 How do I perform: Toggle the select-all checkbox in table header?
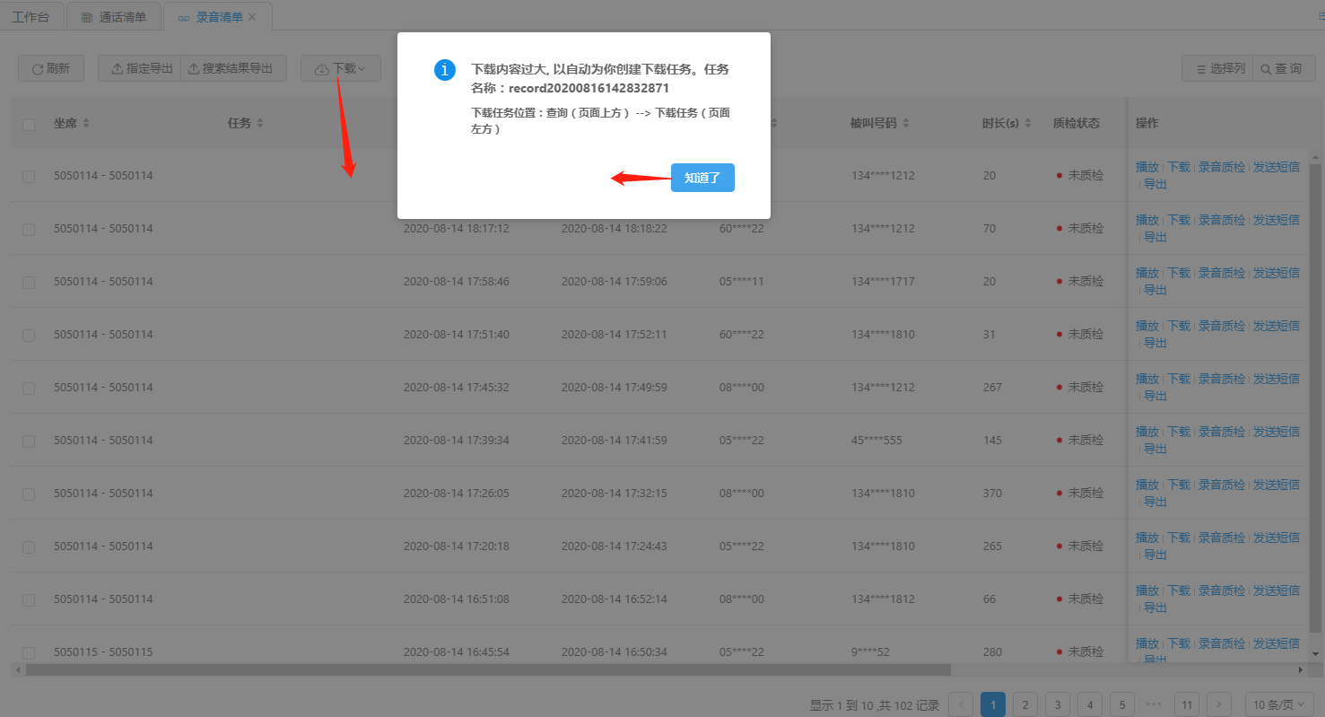click(x=29, y=125)
